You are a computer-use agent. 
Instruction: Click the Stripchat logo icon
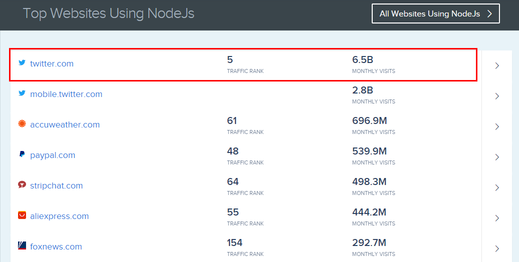[22, 184]
